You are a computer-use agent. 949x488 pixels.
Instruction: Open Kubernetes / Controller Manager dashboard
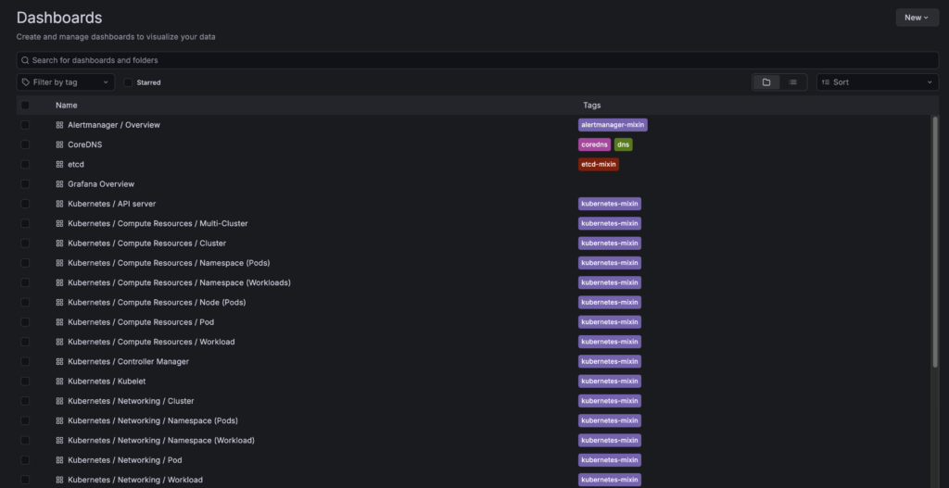point(128,361)
